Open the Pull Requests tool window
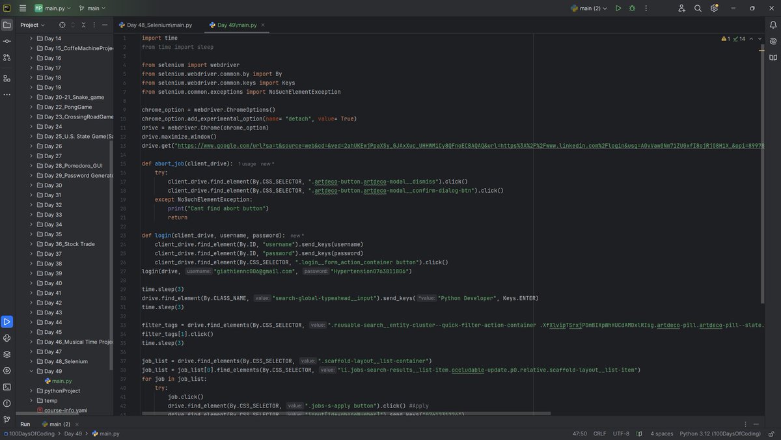781x440 pixels. 7,57
